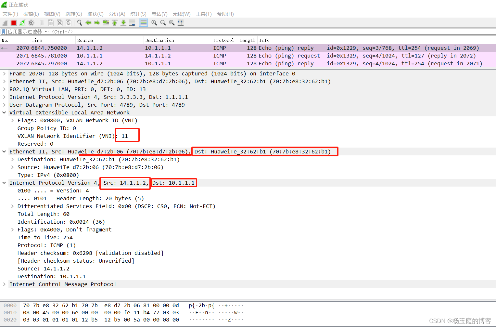Image resolution: width=496 pixels, height=327 pixels.
Task: Open the 电话(Y) menu
Action: (x=159, y=14)
